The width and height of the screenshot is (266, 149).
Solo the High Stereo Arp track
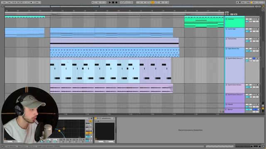[254, 48]
